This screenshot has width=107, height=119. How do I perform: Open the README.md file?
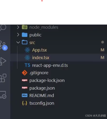click(42, 96)
